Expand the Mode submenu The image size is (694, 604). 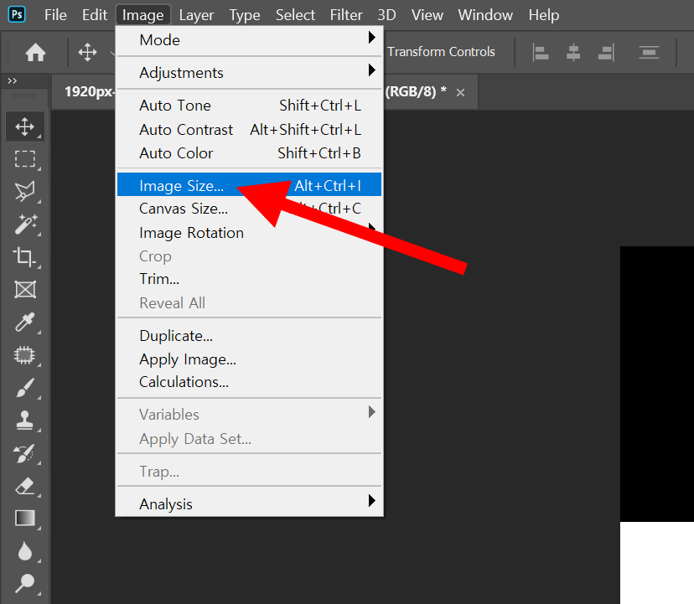coord(249,40)
